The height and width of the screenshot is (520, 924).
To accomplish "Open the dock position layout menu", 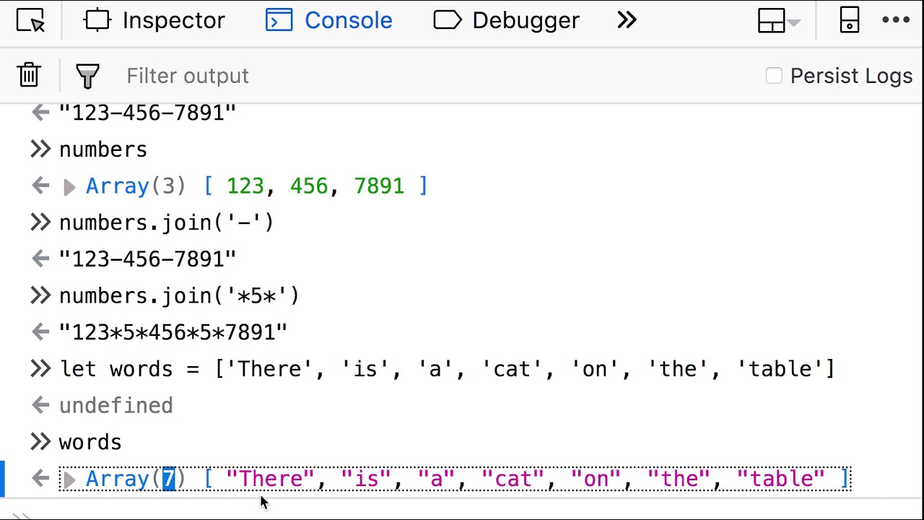I will tap(779, 20).
